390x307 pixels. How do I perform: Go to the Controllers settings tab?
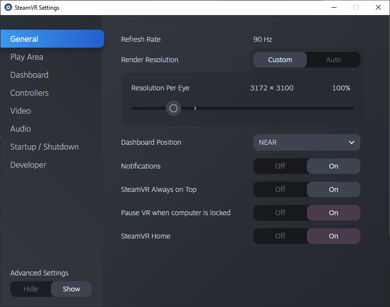point(29,93)
